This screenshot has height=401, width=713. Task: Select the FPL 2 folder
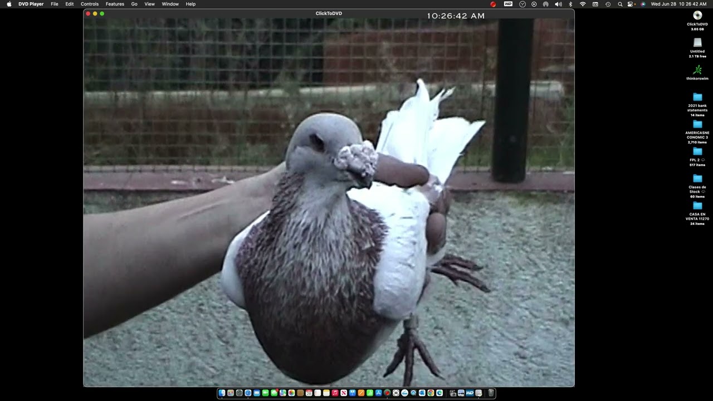tap(697, 151)
